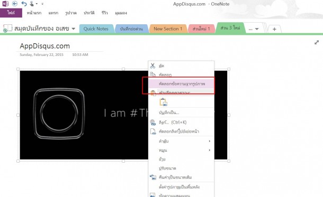Click the scissors Cut icon in context menu

[x=152, y=65]
